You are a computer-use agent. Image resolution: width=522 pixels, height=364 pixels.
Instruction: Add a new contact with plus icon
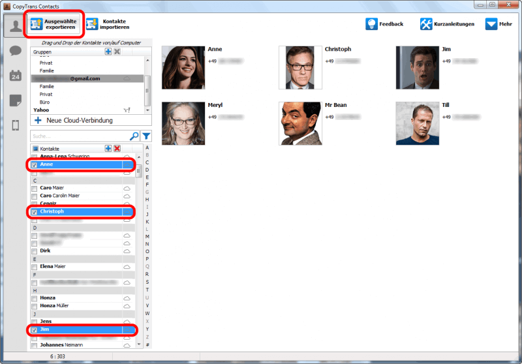click(x=108, y=148)
